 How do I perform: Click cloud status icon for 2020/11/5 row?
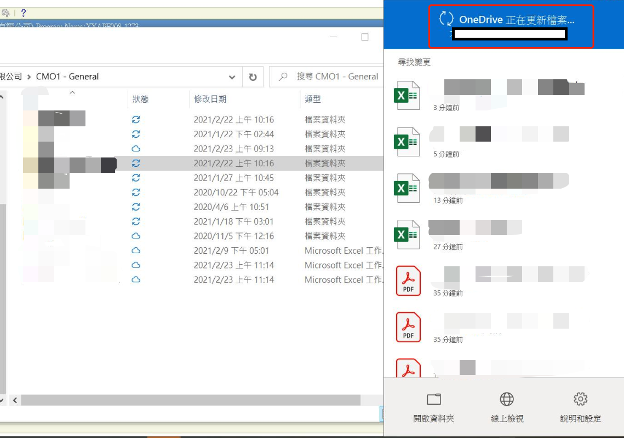tap(136, 236)
